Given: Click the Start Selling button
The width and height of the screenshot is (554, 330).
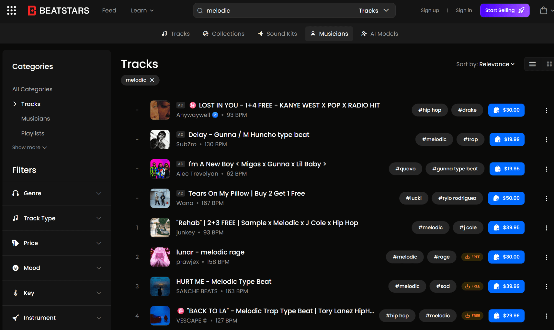Looking at the screenshot, I should (x=504, y=11).
